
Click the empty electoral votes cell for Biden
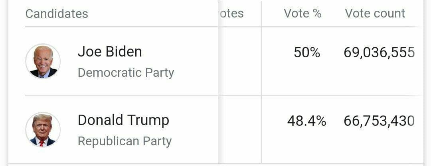click(240, 61)
